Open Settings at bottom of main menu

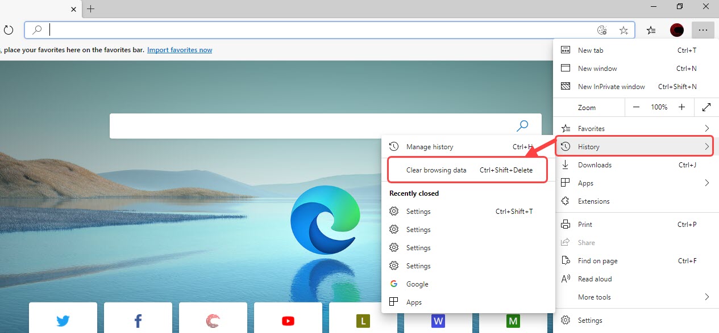tap(635, 321)
